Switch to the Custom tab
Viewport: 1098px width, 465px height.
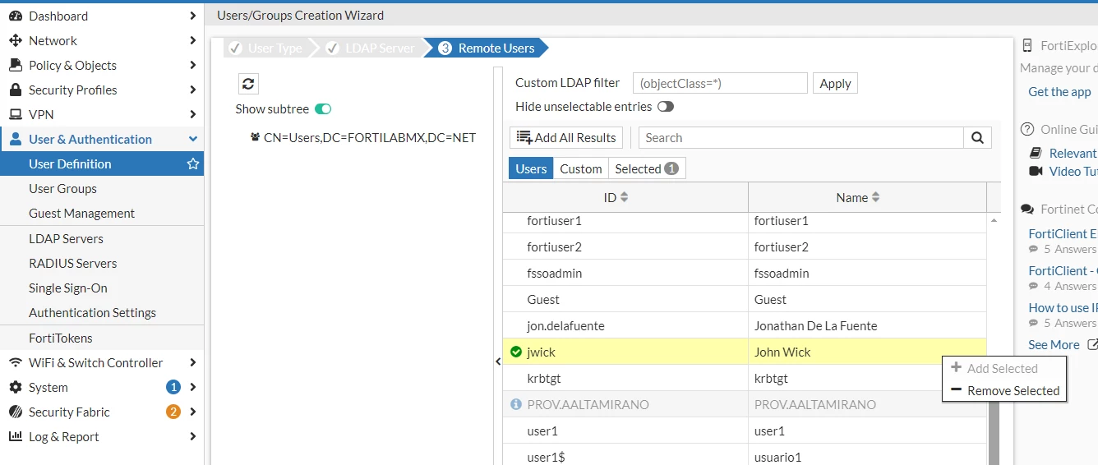581,168
